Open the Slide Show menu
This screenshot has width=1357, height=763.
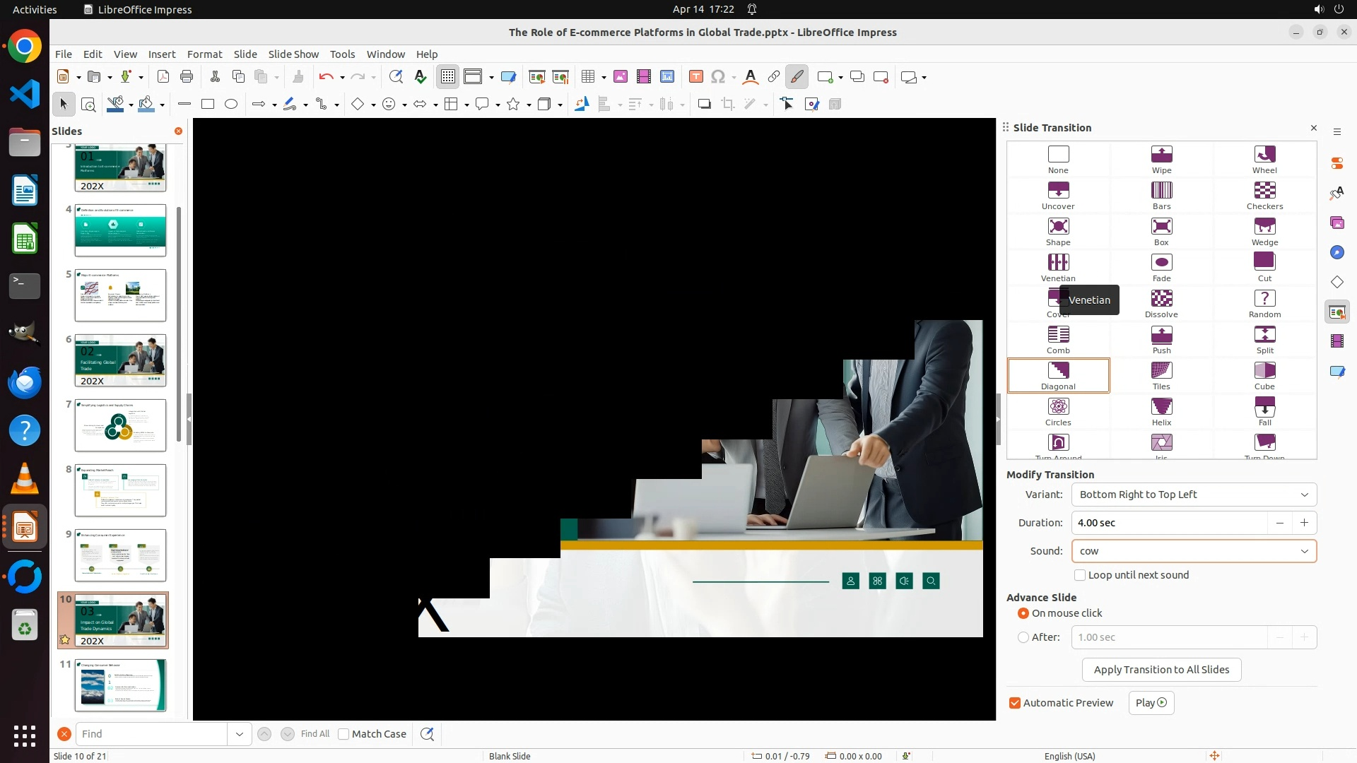[293, 54]
